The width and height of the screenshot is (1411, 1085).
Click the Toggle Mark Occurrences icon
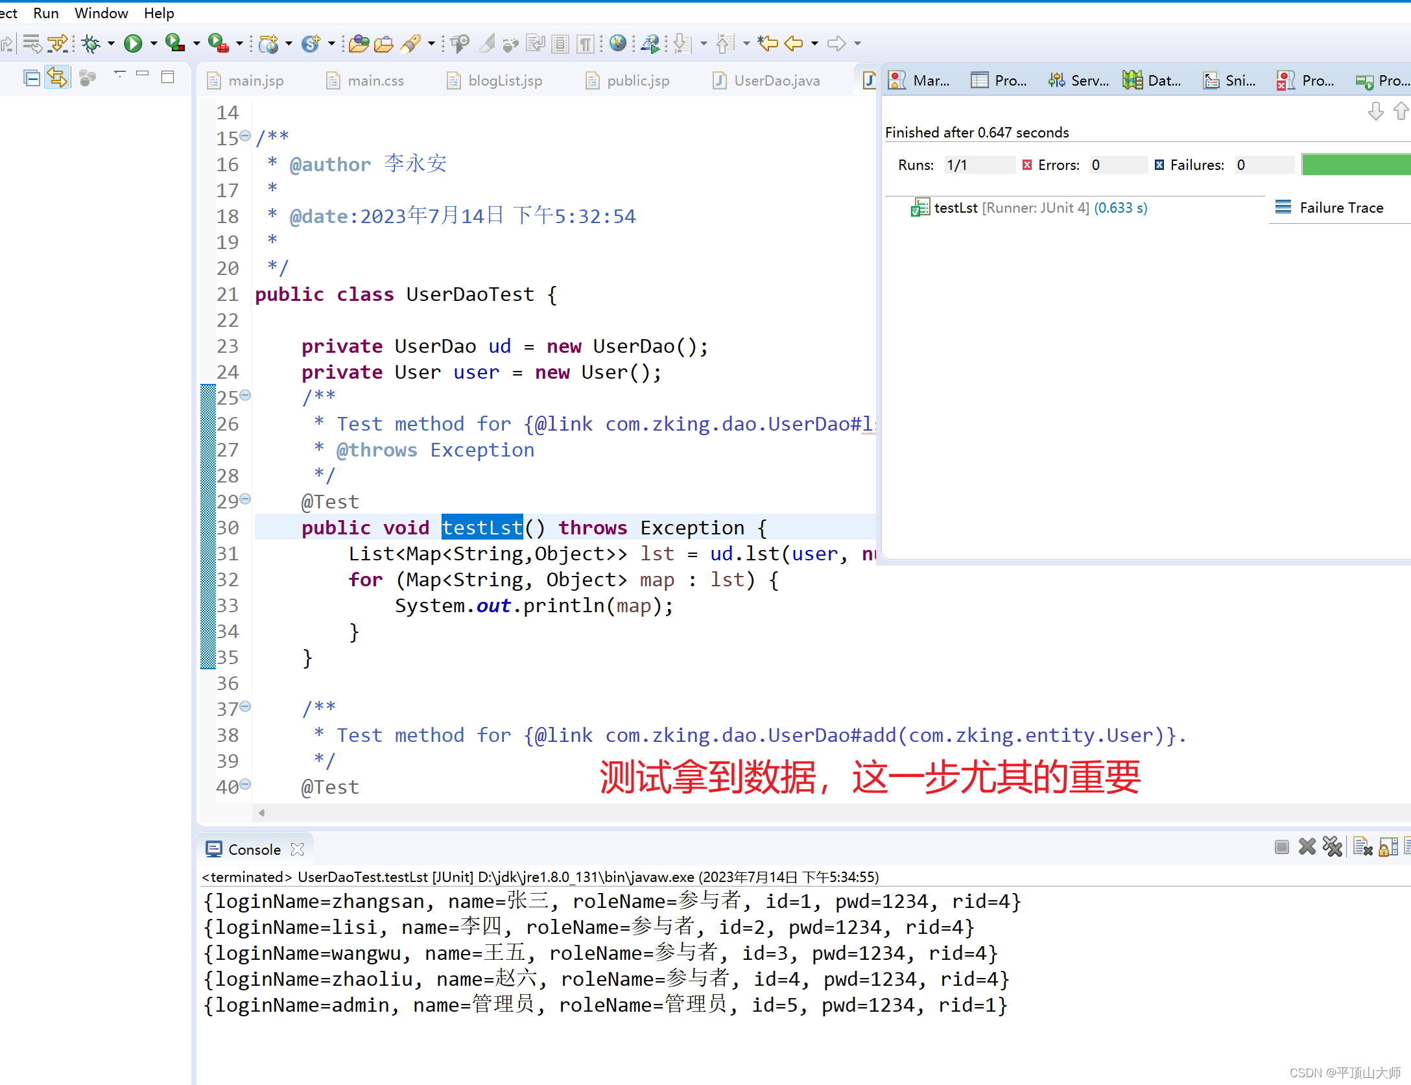coord(486,43)
